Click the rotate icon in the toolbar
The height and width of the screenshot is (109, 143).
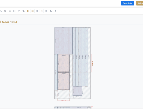click(51, 11)
